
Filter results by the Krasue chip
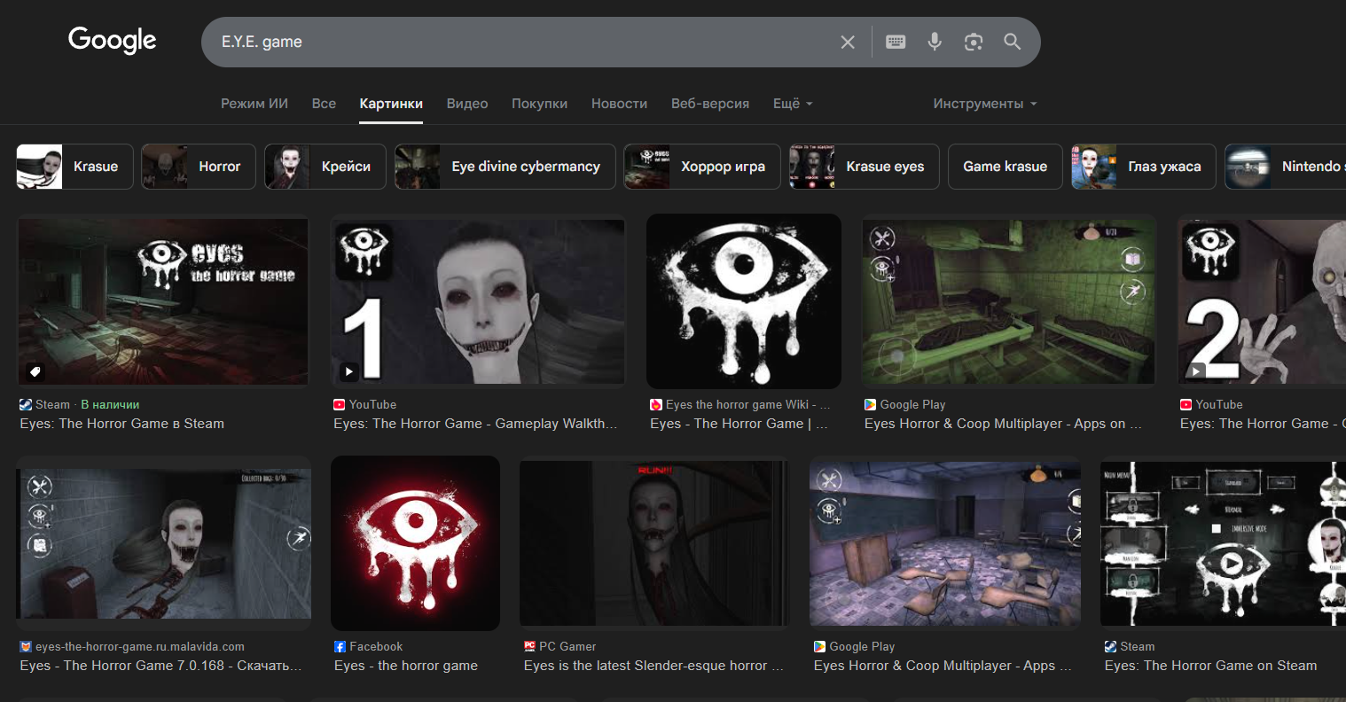tap(74, 167)
